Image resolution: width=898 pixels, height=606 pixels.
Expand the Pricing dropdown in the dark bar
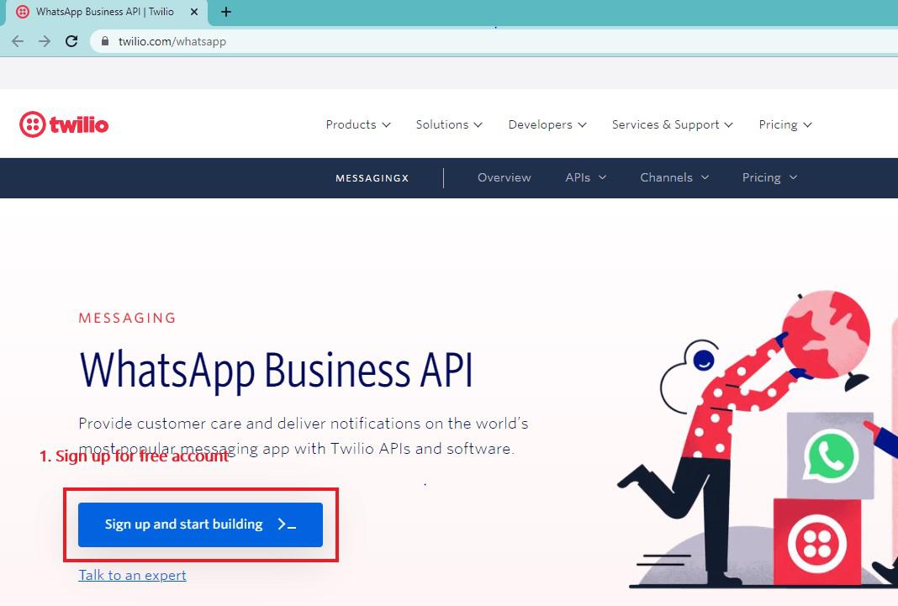click(769, 177)
